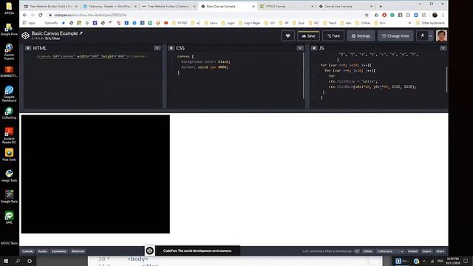This screenshot has width=473, height=266.
Task: Open the Facebook bookmark icon
Action: point(143,23)
